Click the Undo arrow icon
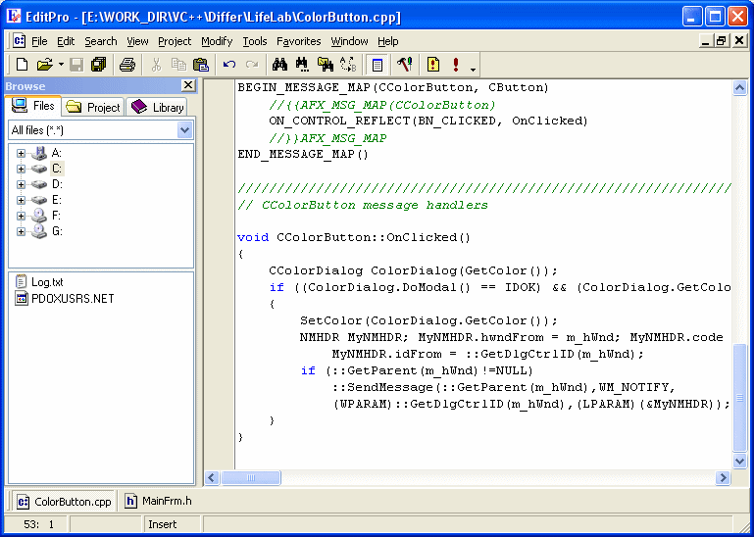Screen dimensions: 754x537 click(x=229, y=65)
